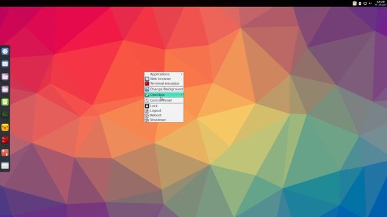Image resolution: width=387 pixels, height=217 pixels.
Task: Open the Applications submenu
Action: pos(164,74)
